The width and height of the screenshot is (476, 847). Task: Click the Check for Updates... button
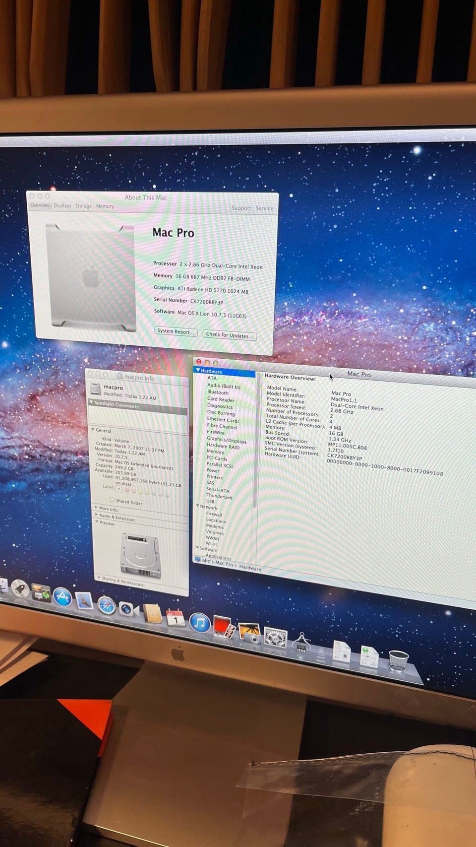[230, 335]
